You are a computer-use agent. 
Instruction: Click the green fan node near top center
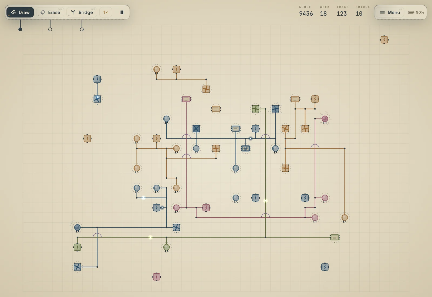(x=255, y=109)
